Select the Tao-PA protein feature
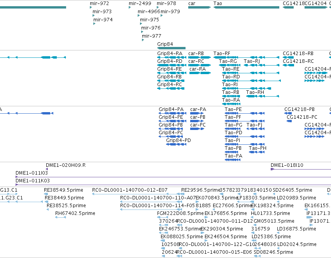The height and width of the screenshot is (258, 331). click(233, 160)
